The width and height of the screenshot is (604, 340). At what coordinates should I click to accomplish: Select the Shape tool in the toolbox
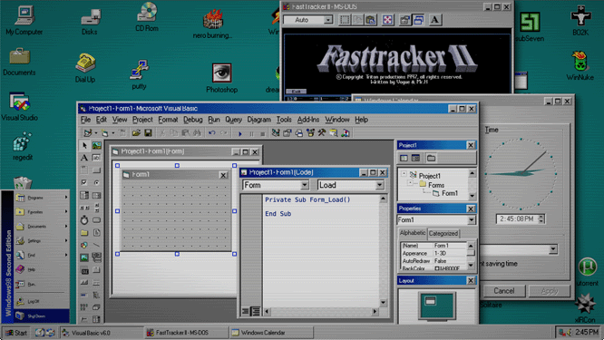click(84, 245)
